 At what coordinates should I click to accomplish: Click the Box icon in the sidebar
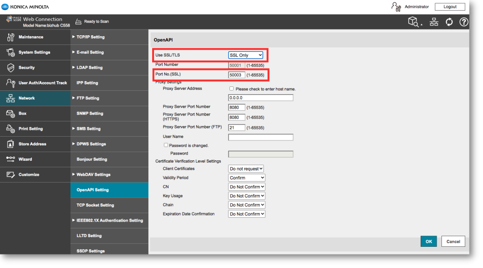pos(11,113)
